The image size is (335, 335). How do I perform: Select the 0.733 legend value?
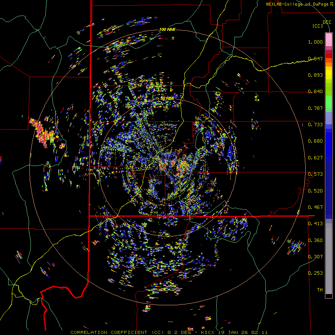pos(315,125)
